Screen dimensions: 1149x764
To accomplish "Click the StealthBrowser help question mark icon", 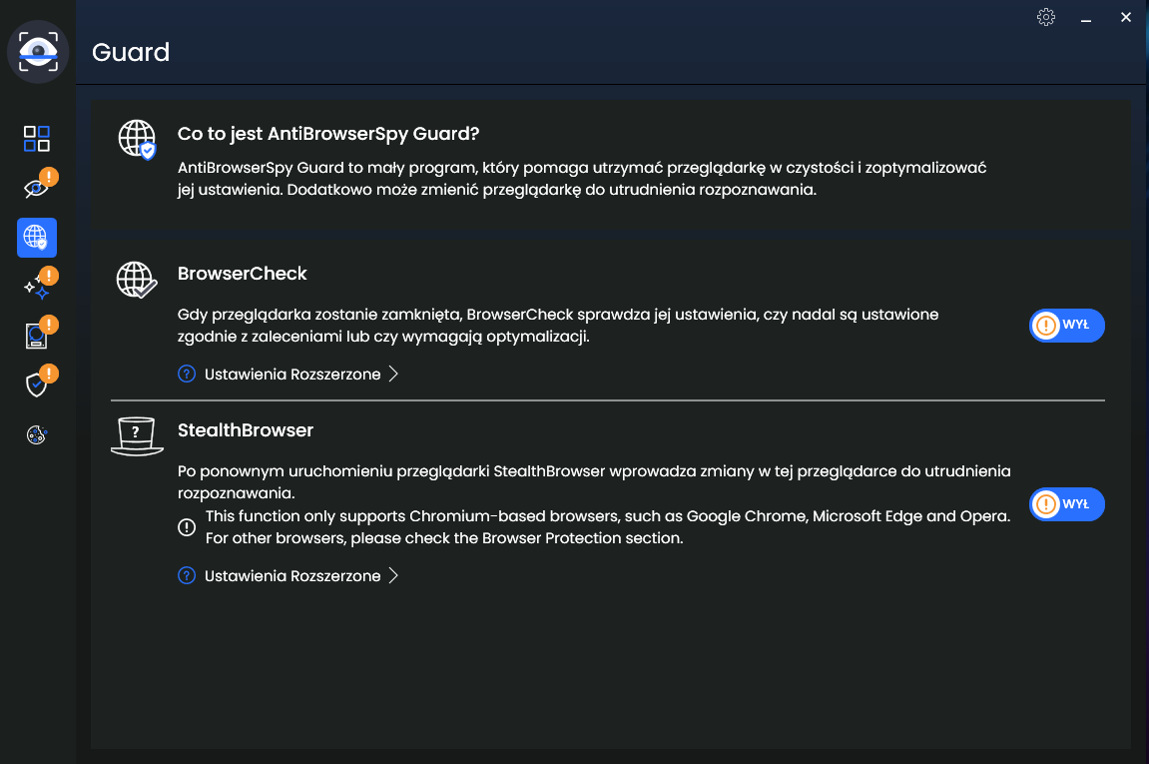I will coord(187,575).
